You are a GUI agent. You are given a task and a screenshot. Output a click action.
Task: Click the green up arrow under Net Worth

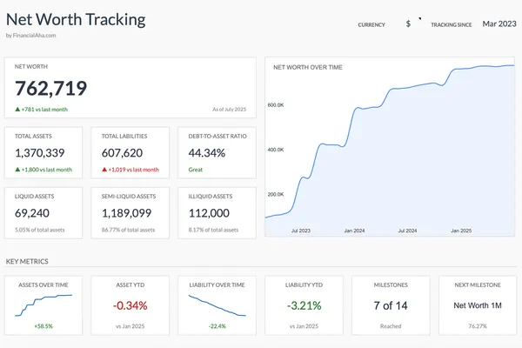(x=18, y=110)
